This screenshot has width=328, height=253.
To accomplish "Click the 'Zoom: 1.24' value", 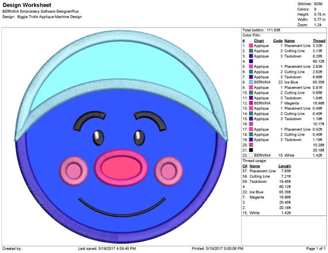I will tap(309, 25).
